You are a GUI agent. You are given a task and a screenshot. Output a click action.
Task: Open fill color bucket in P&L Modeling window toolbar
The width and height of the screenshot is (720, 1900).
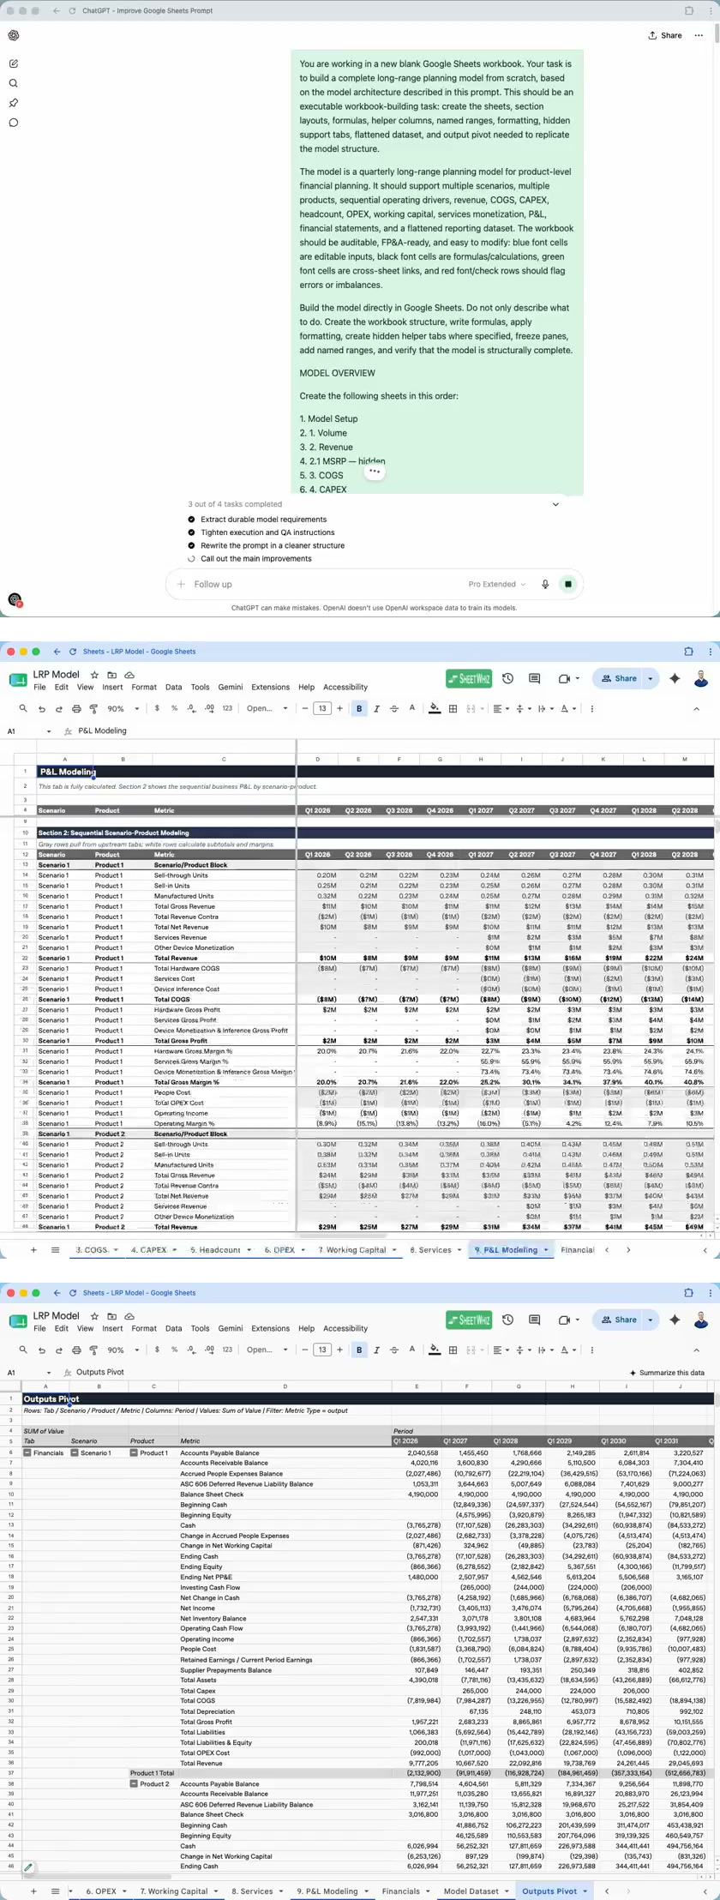(435, 708)
